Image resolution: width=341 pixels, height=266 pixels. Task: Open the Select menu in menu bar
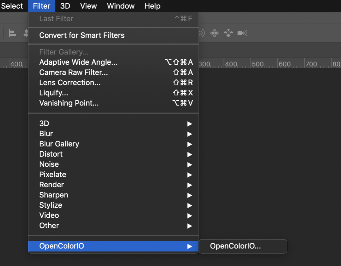(12, 6)
